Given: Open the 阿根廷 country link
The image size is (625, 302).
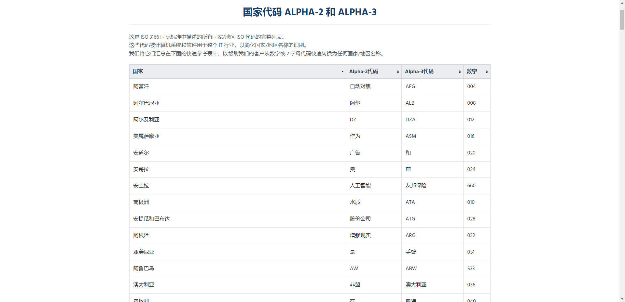Looking at the screenshot, I should click(141, 235).
